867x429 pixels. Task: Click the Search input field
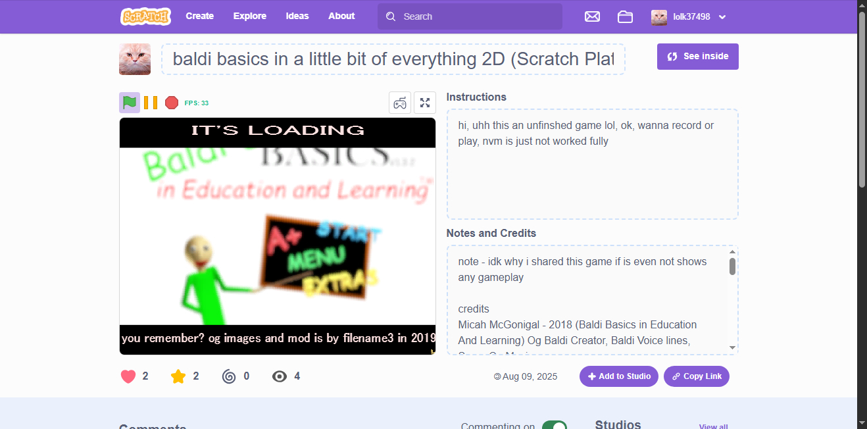[470, 16]
